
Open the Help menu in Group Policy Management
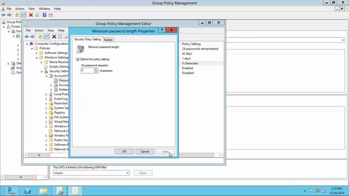coord(57,9)
